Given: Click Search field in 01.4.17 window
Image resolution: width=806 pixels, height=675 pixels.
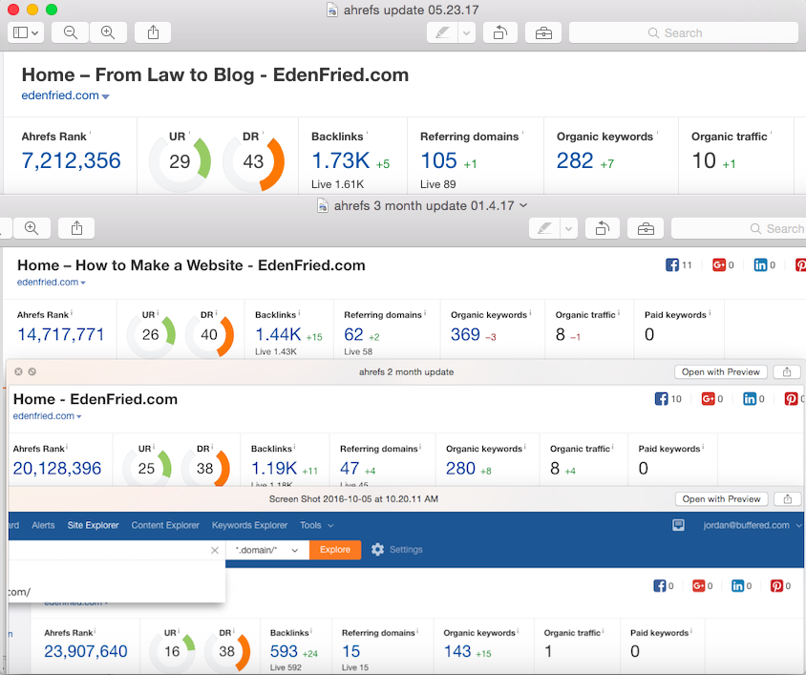Looking at the screenshot, I should pyautogui.click(x=738, y=228).
